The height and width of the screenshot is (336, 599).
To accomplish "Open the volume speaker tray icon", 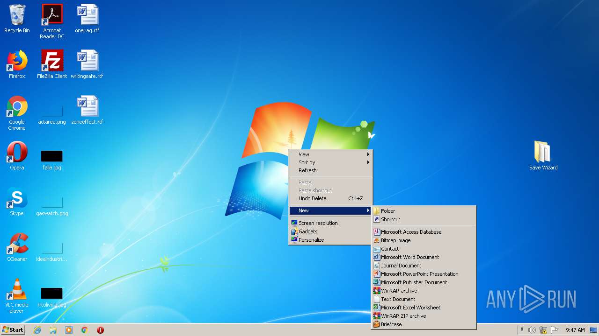I will click(532, 330).
